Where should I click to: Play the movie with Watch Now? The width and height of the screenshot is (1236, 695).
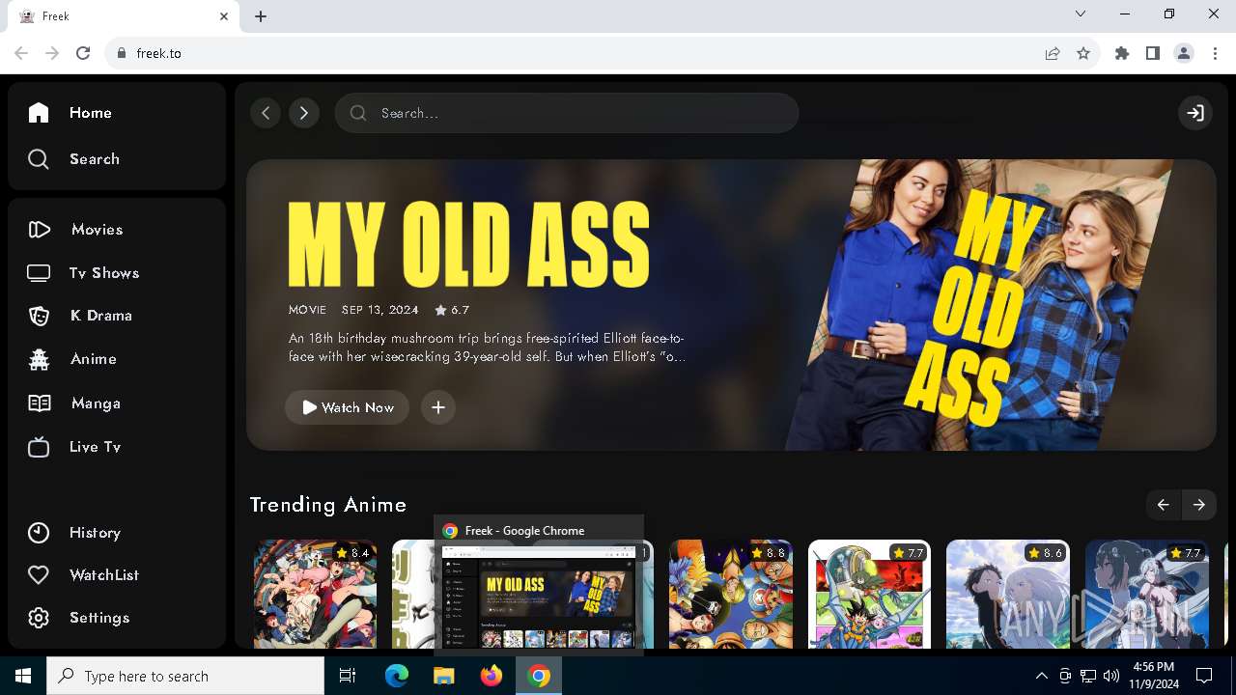coord(347,407)
